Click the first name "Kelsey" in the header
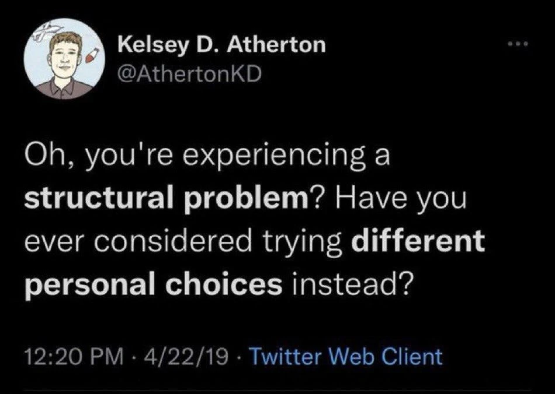The width and height of the screenshot is (555, 394). [x=147, y=44]
